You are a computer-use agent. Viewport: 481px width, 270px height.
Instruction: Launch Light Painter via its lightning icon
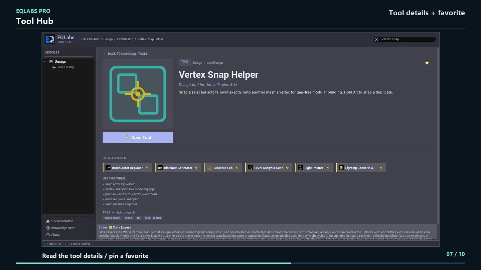pos(328,168)
